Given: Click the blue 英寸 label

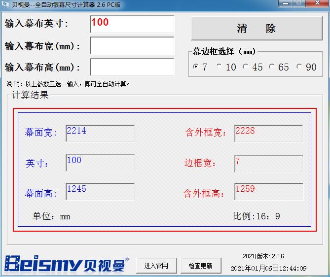Looking at the screenshot, I should (x=37, y=164).
